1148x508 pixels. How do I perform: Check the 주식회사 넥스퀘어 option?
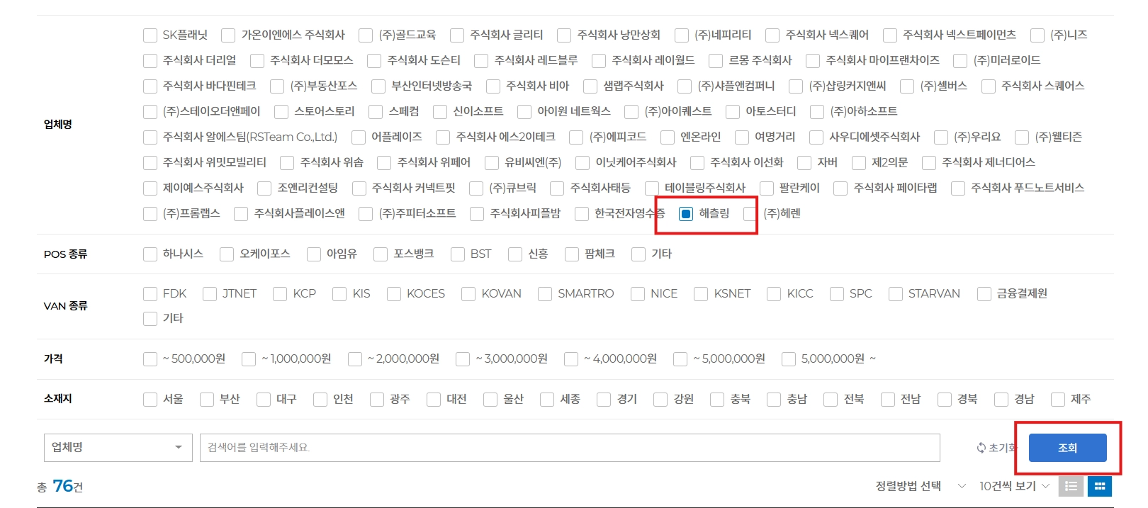[772, 35]
